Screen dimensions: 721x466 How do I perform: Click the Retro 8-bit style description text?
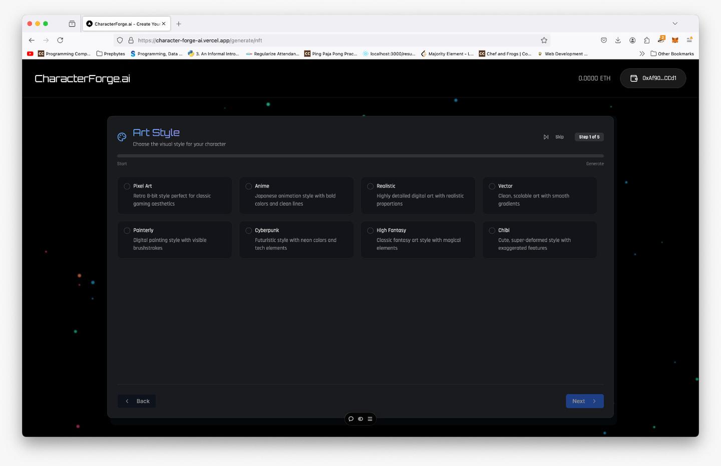click(172, 200)
